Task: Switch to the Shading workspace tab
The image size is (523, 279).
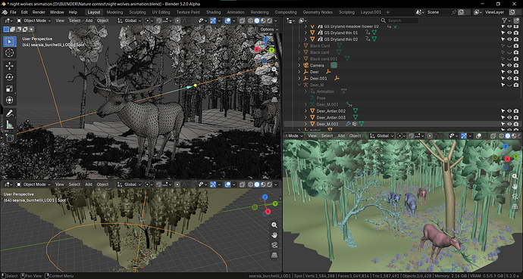Action: click(x=213, y=12)
